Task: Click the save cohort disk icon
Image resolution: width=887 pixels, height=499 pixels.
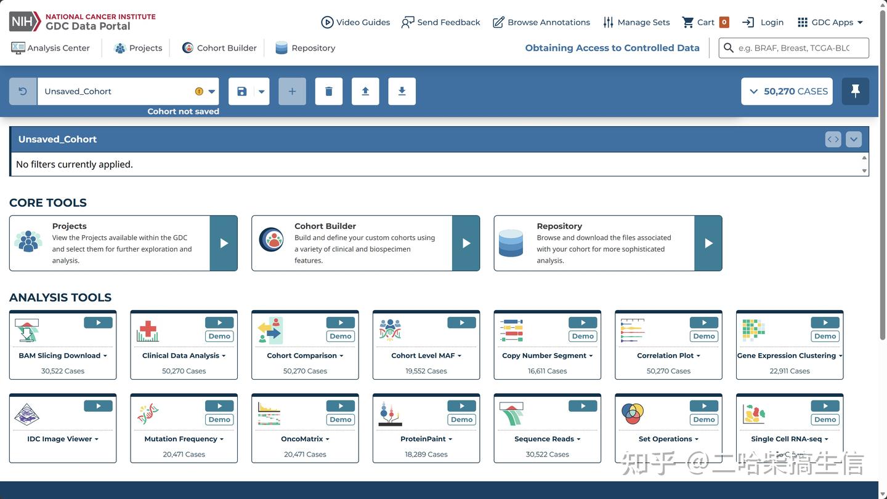Action: 241,91
